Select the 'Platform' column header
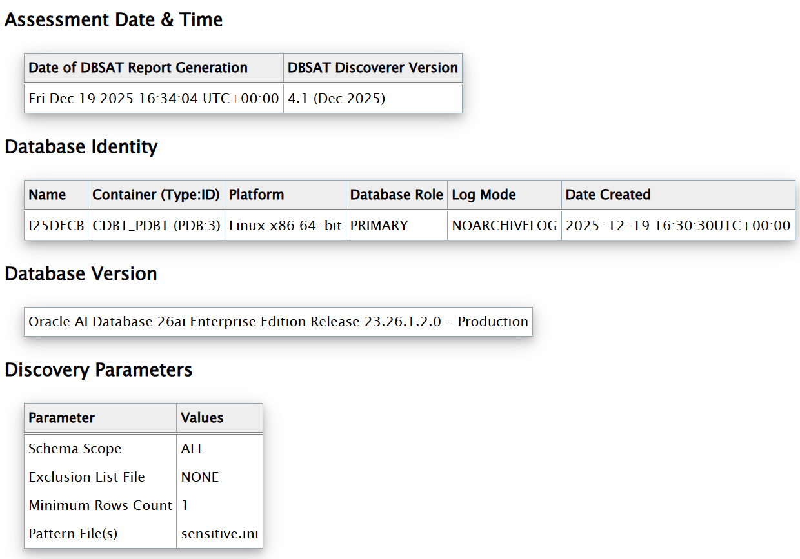The width and height of the screenshot is (800, 559). pos(285,195)
